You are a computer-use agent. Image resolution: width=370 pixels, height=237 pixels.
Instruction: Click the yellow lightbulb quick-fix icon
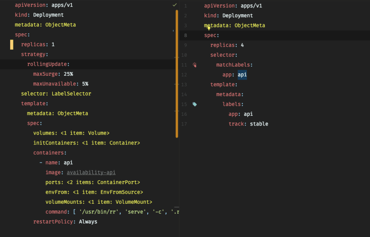click(x=209, y=28)
